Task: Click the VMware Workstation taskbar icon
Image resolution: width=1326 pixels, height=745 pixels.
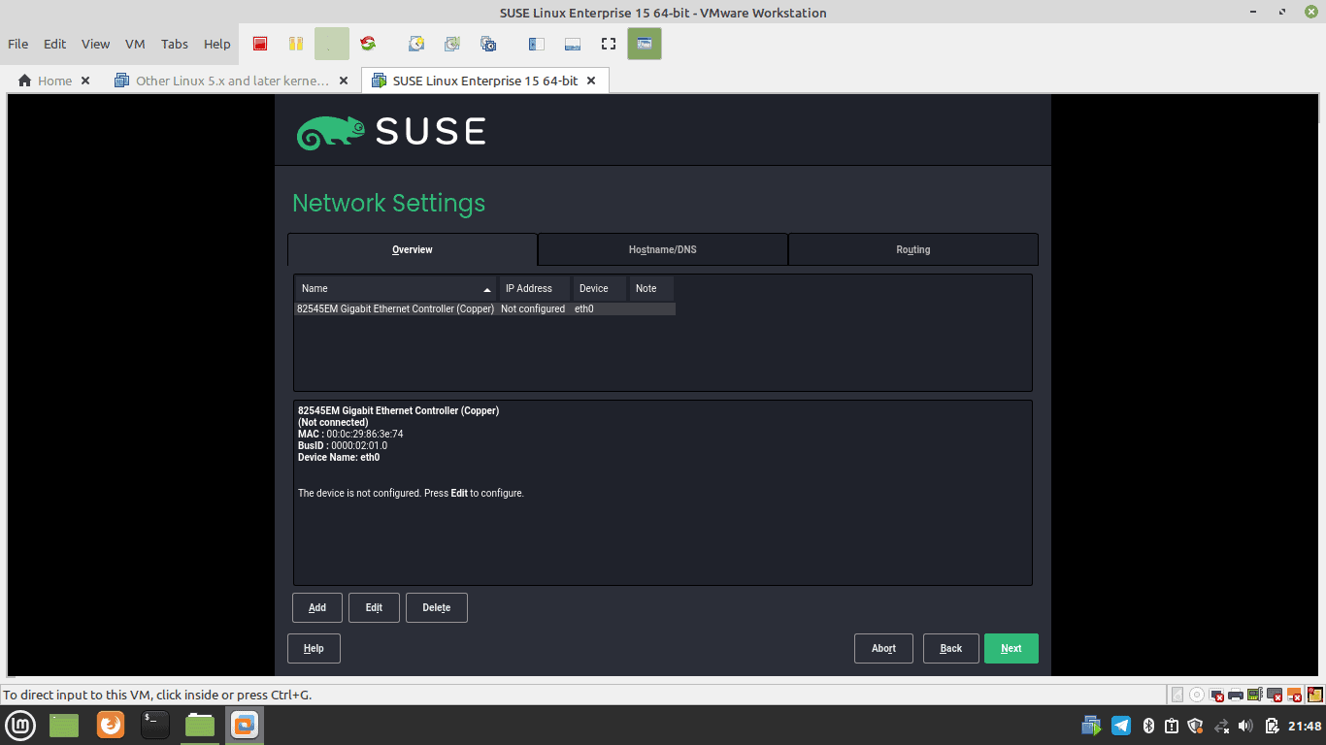Action: click(245, 725)
